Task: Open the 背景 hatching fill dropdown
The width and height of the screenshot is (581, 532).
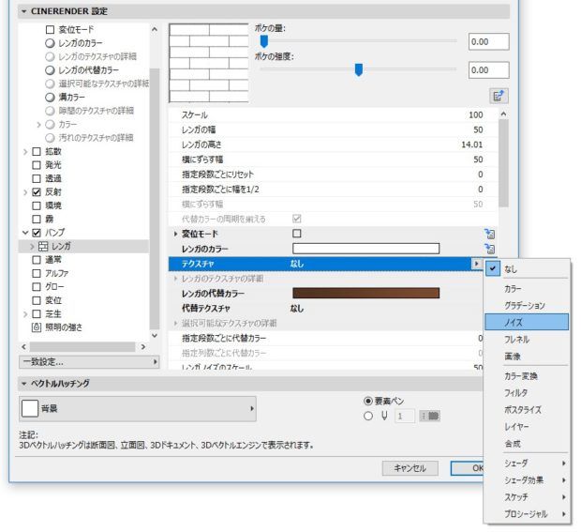Action: click(138, 408)
